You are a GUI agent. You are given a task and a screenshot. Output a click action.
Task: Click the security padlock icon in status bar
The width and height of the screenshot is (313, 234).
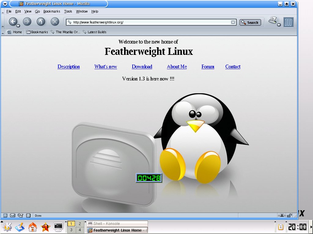289,215
